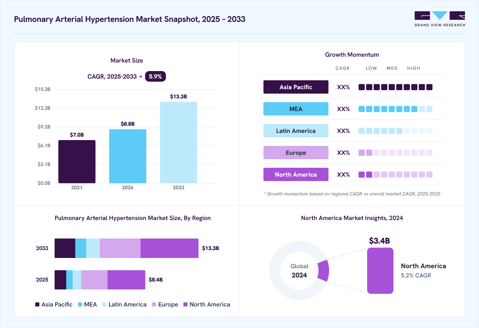479x328 pixels.
Task: Select the MEA region label
Action: point(296,109)
